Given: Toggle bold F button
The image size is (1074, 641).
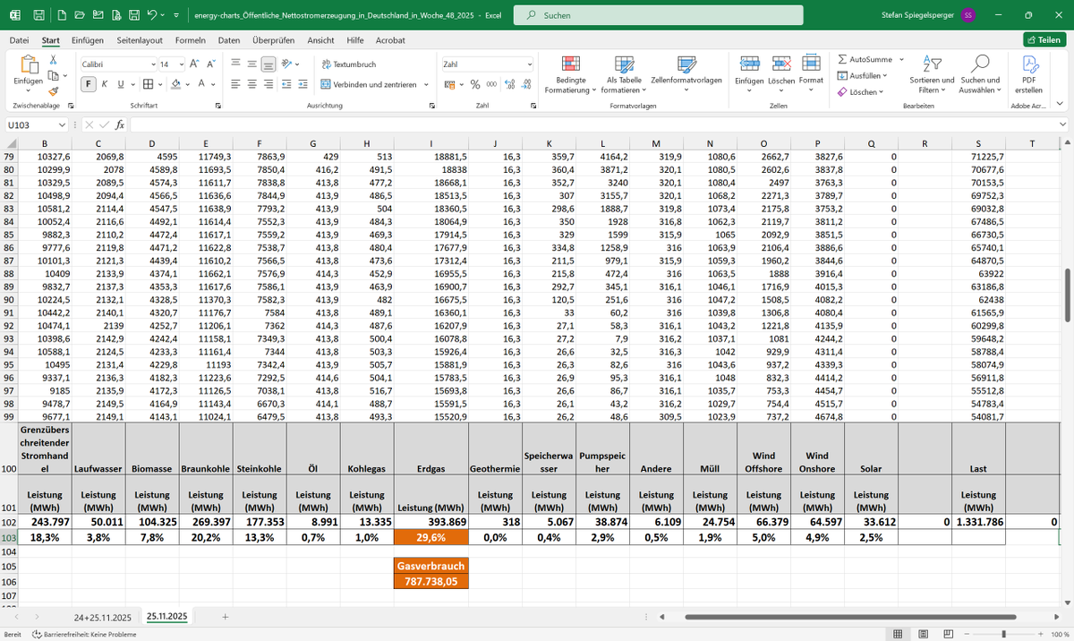Looking at the screenshot, I should point(89,84).
